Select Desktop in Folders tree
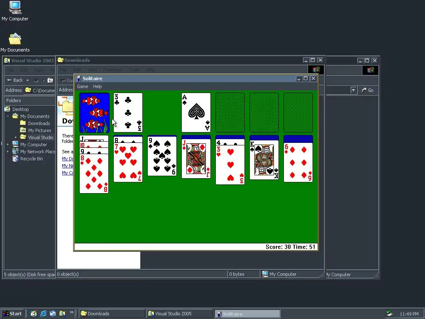The height and width of the screenshot is (319, 425). (21, 109)
